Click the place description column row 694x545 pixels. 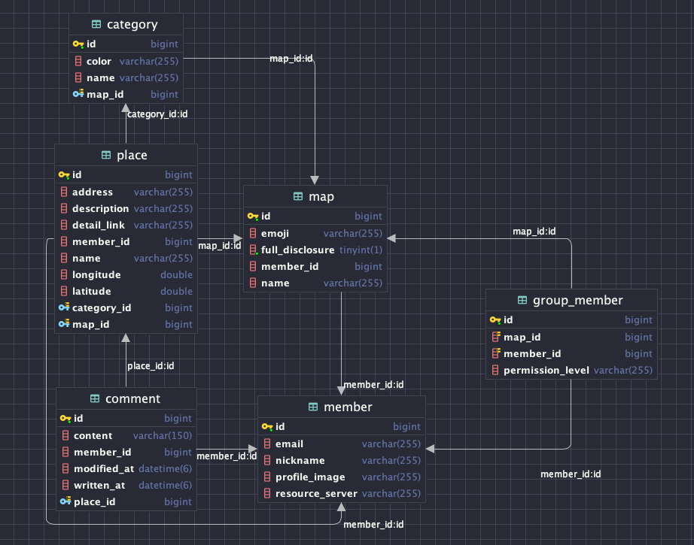click(126, 209)
